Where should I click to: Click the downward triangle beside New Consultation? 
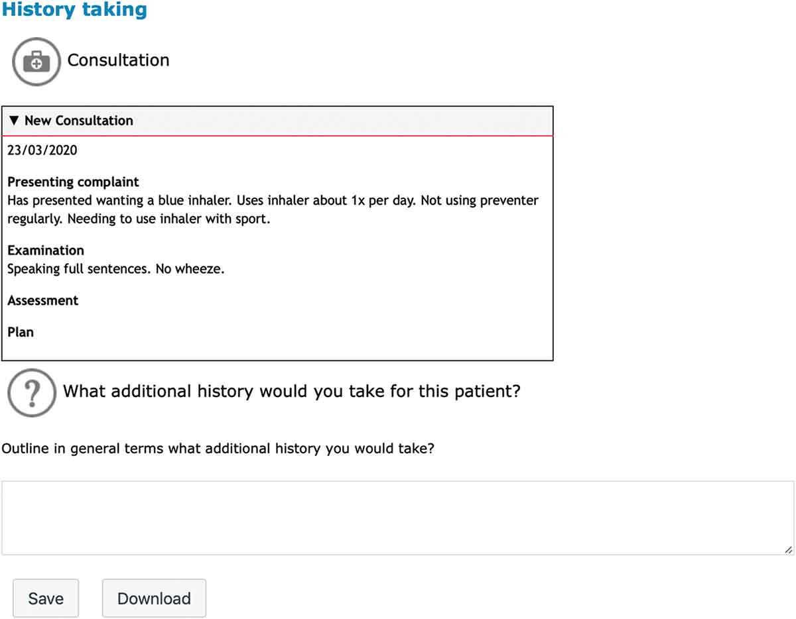pos(14,121)
